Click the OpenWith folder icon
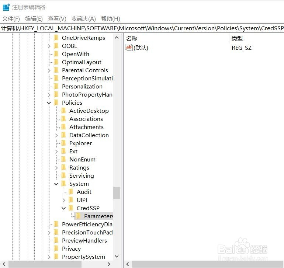The width and height of the screenshot is (284, 268). pyautogui.click(x=56, y=54)
